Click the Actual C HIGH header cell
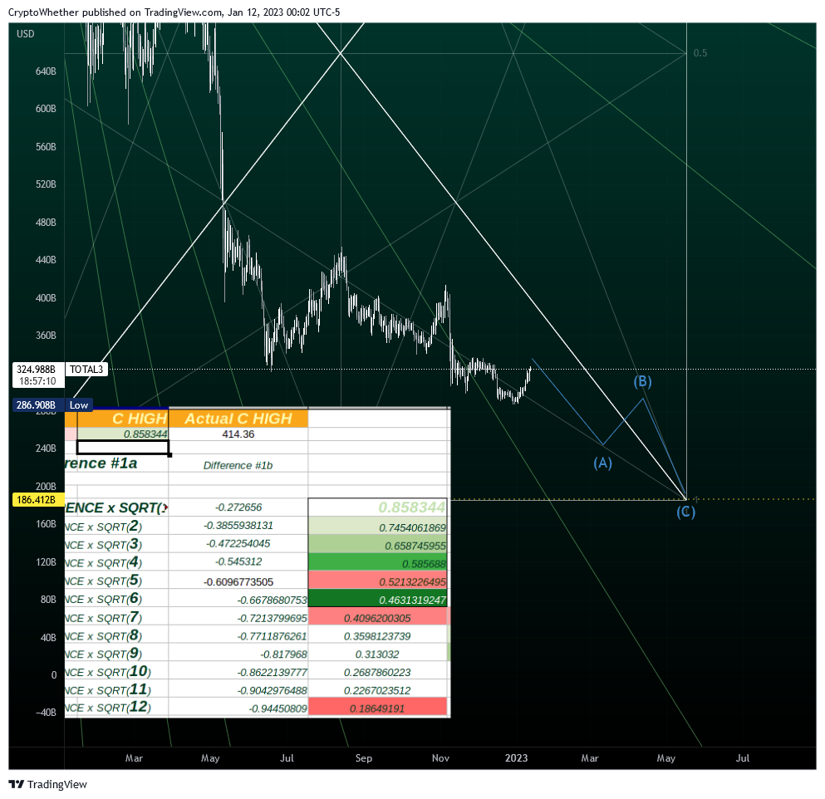The image size is (825, 799). pos(238,418)
